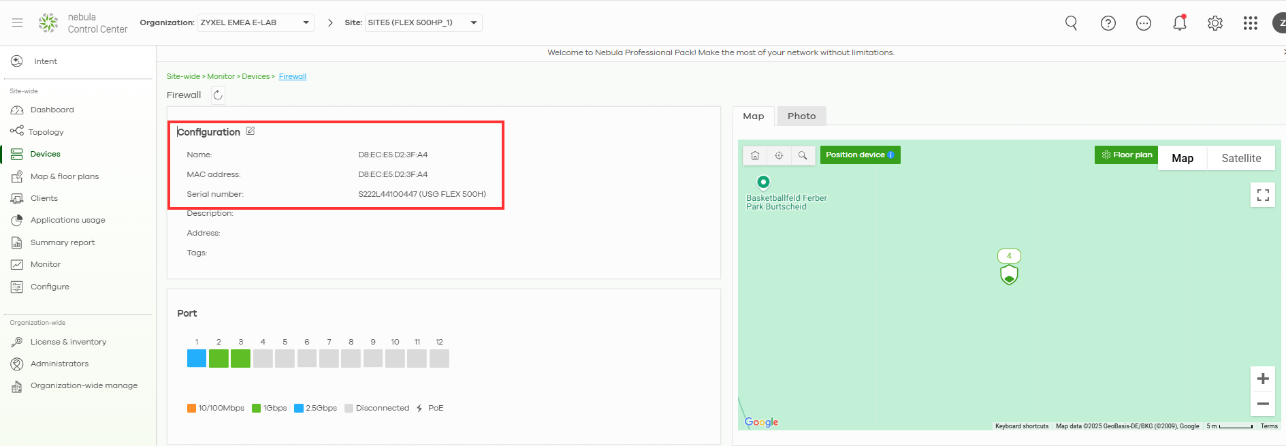This screenshot has height=446, width=1286.
Task: Open the apps grid icon
Action: (x=1250, y=23)
